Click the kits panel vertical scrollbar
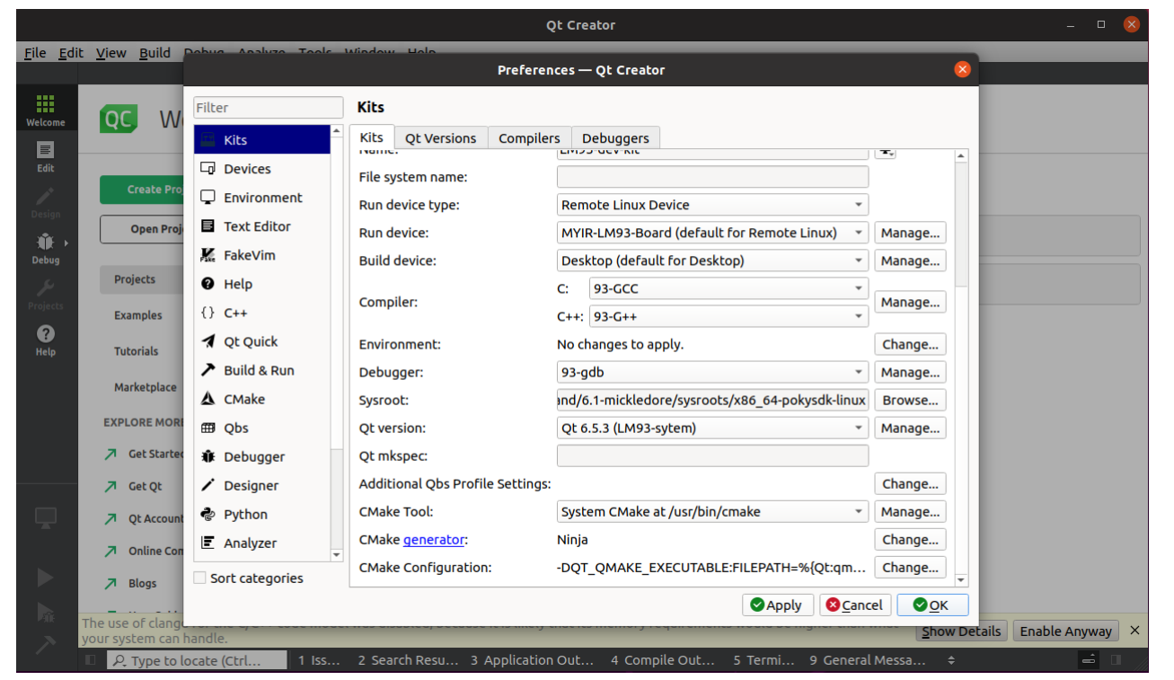The image size is (1174, 680). click(961, 368)
